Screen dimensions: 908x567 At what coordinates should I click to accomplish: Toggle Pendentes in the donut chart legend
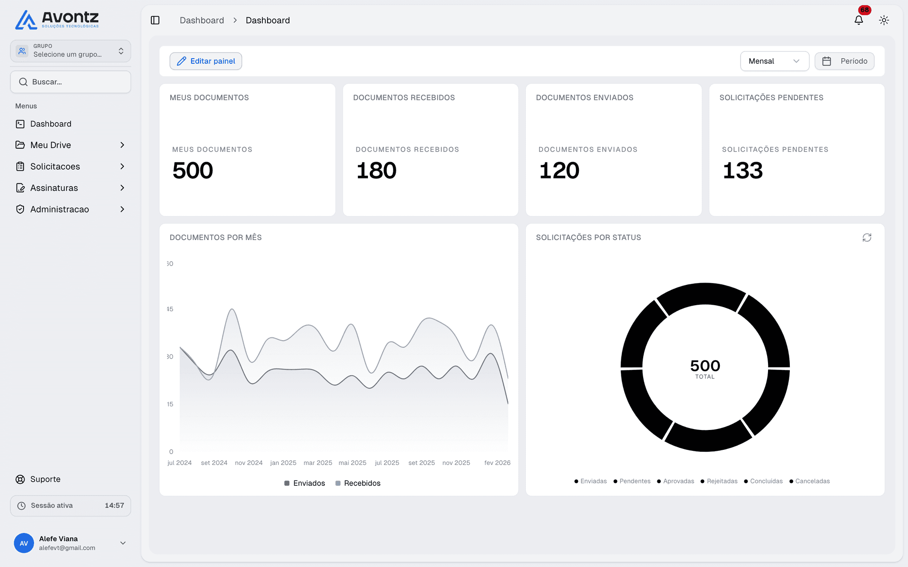click(632, 481)
